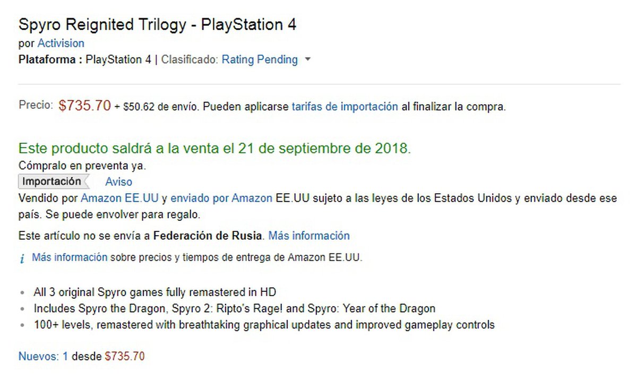Click the Cómpralo en preventa ya text

click(x=82, y=166)
